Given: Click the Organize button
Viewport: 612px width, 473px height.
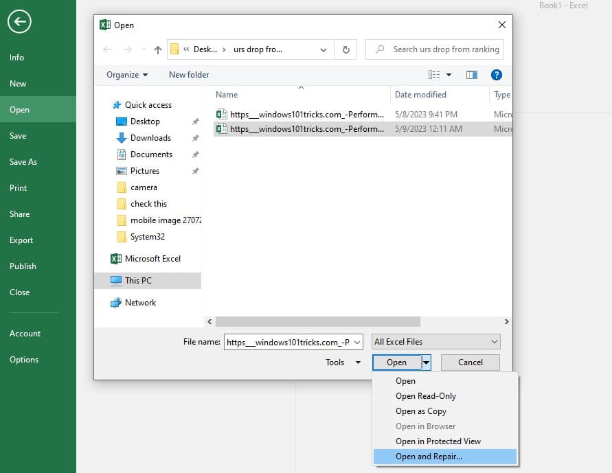Looking at the screenshot, I should (127, 75).
